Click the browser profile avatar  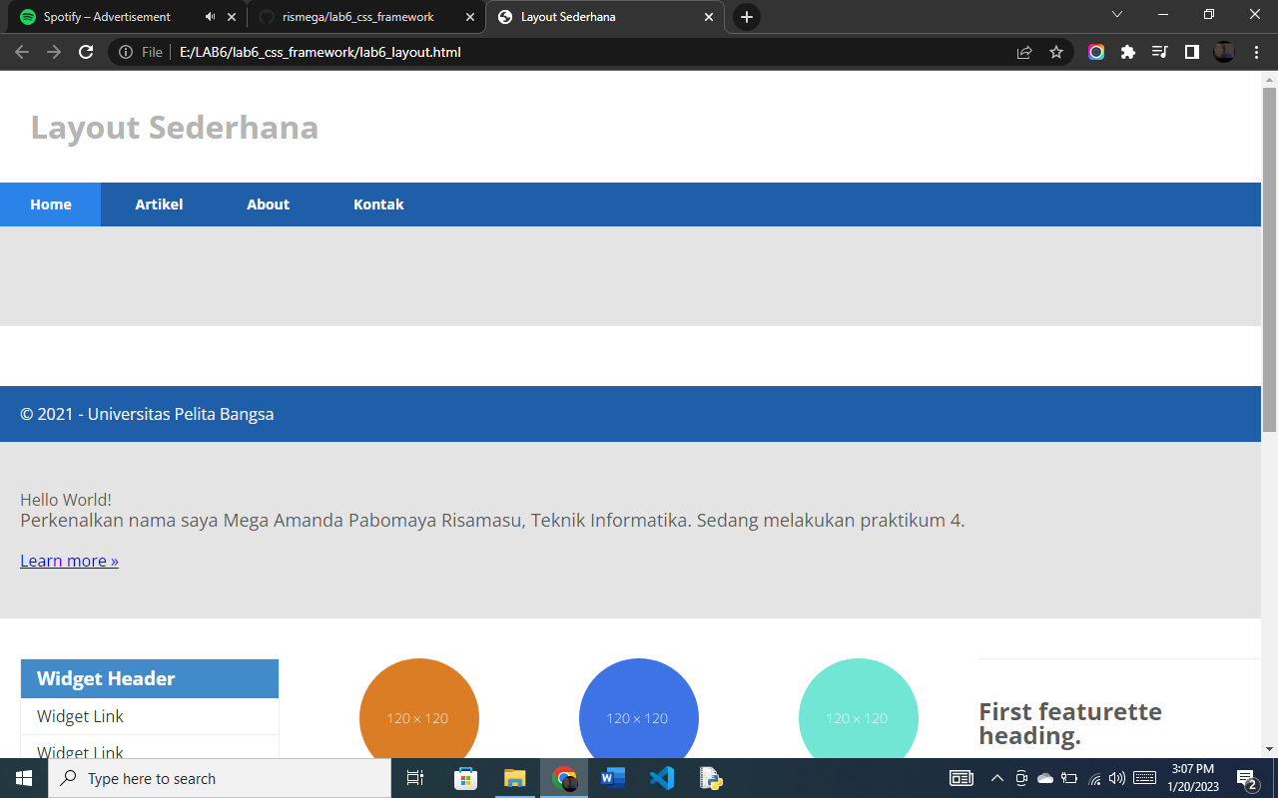[x=1223, y=52]
